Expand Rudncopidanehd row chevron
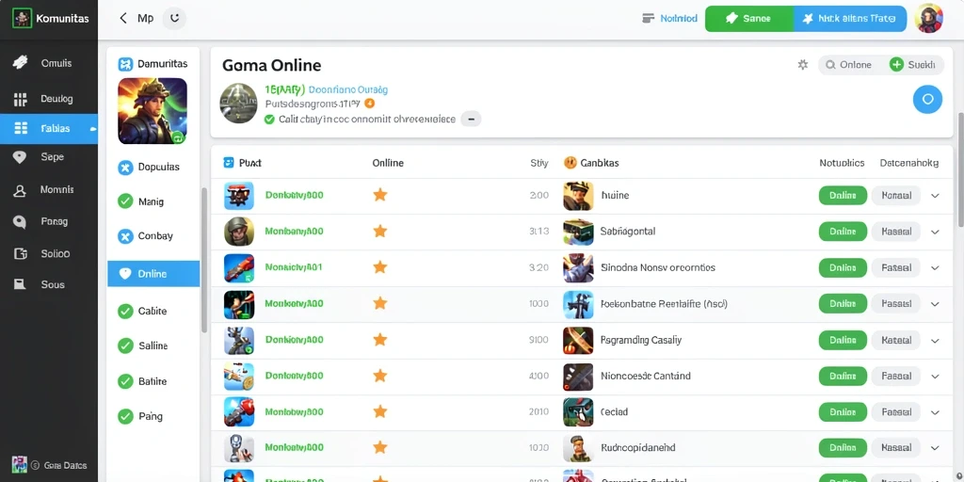 point(935,448)
